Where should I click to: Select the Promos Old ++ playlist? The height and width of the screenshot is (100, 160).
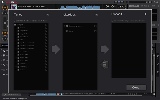tap(31, 61)
